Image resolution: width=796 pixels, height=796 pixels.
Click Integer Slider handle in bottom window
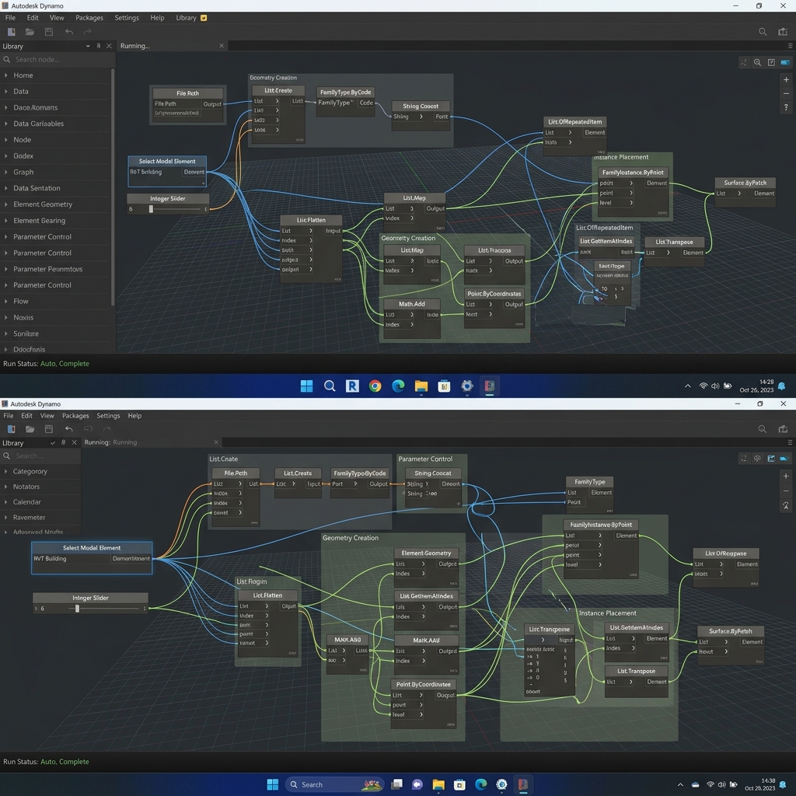coord(77,608)
